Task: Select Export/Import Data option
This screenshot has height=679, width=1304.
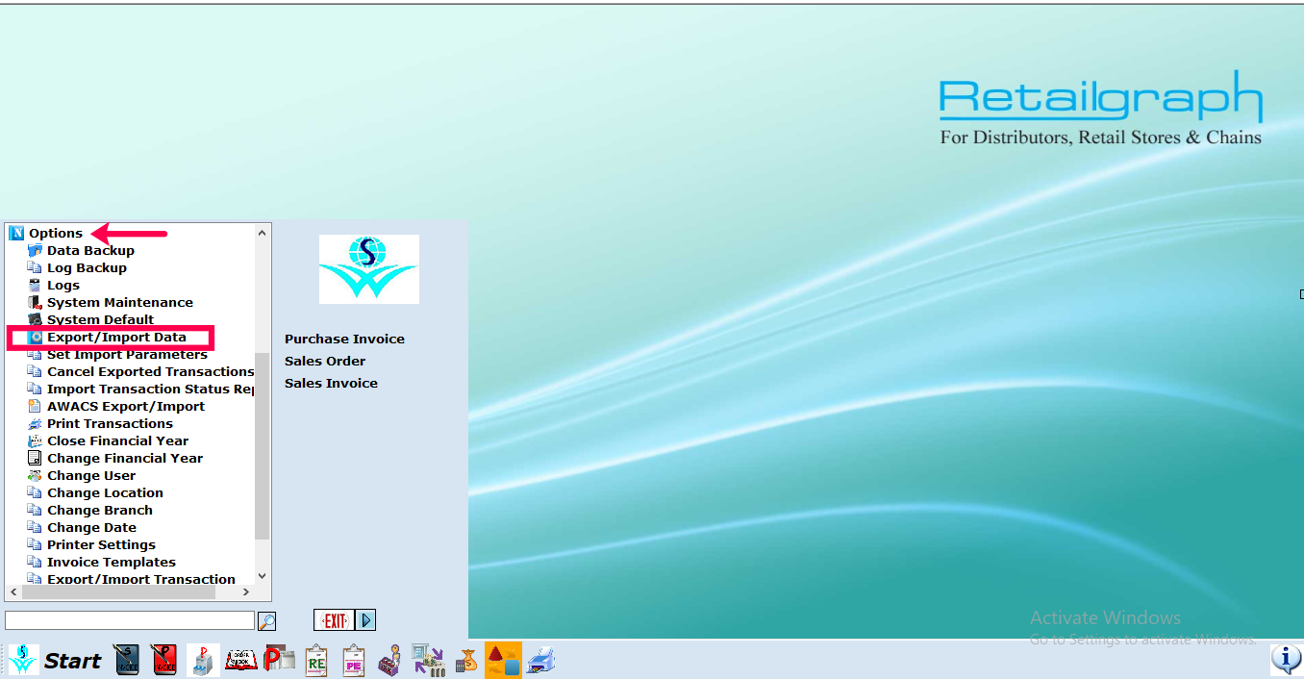Action: (116, 337)
